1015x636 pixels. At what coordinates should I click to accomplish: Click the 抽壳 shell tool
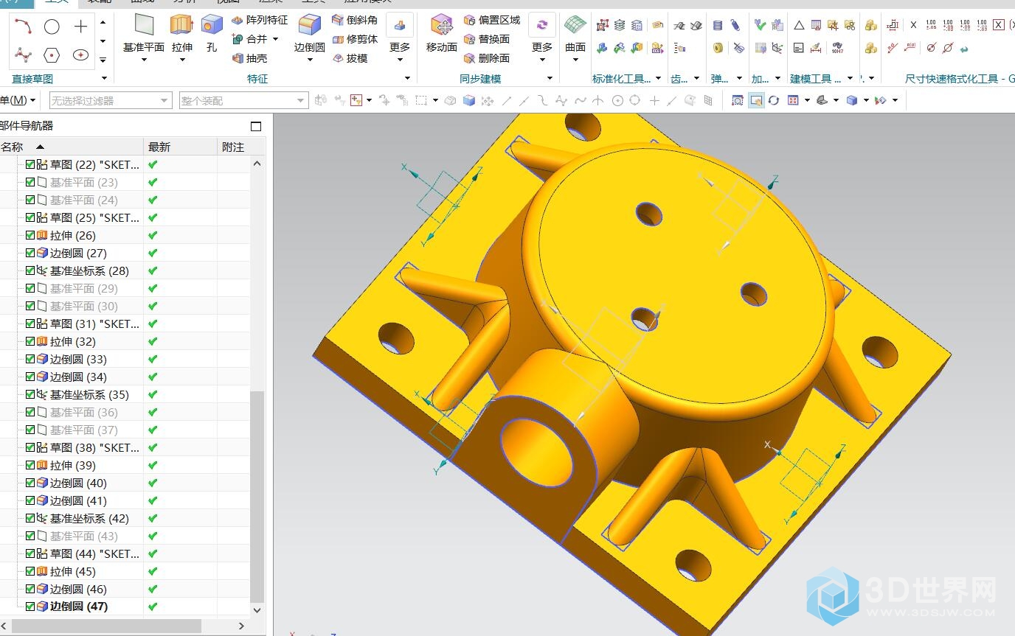[249, 58]
